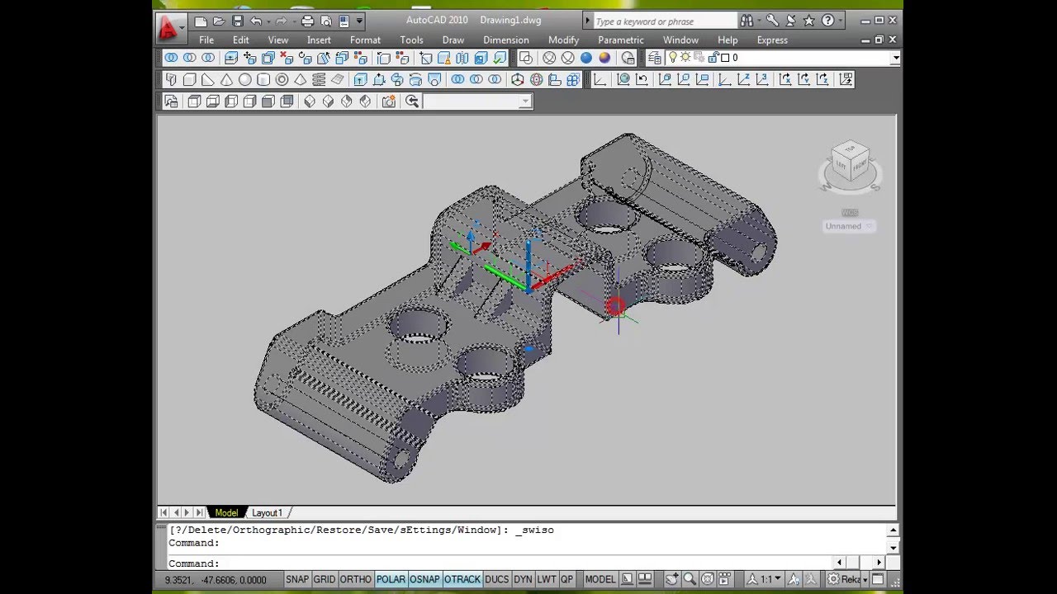The height and width of the screenshot is (594, 1057).
Task: Click layer 0 color swatch square
Action: tap(725, 58)
